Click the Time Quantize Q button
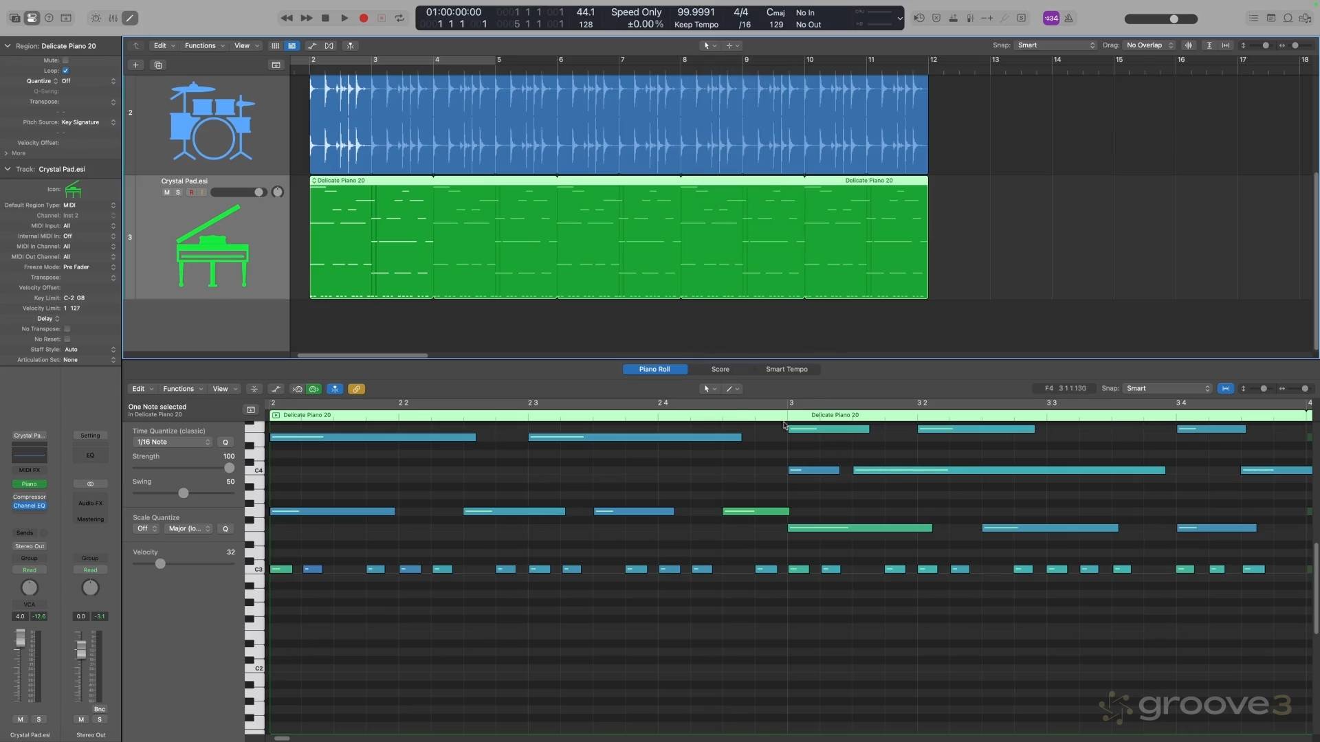Screen dimensions: 1320x742 click(x=225, y=442)
